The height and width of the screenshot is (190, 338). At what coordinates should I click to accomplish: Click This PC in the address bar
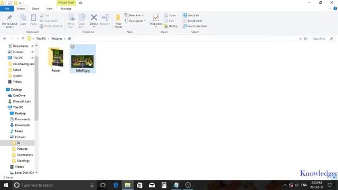pos(41,39)
